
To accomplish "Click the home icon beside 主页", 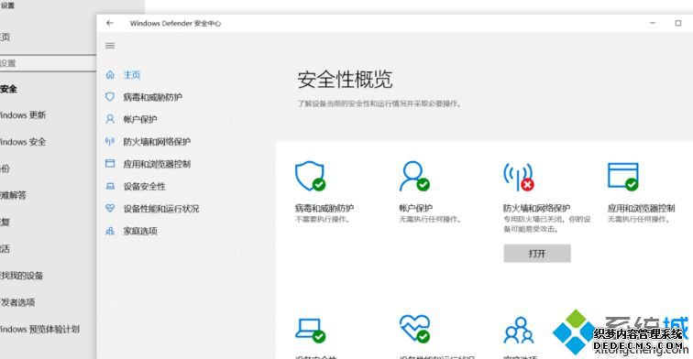I will pos(110,74).
